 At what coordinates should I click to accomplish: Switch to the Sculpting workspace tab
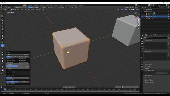[36, 5]
